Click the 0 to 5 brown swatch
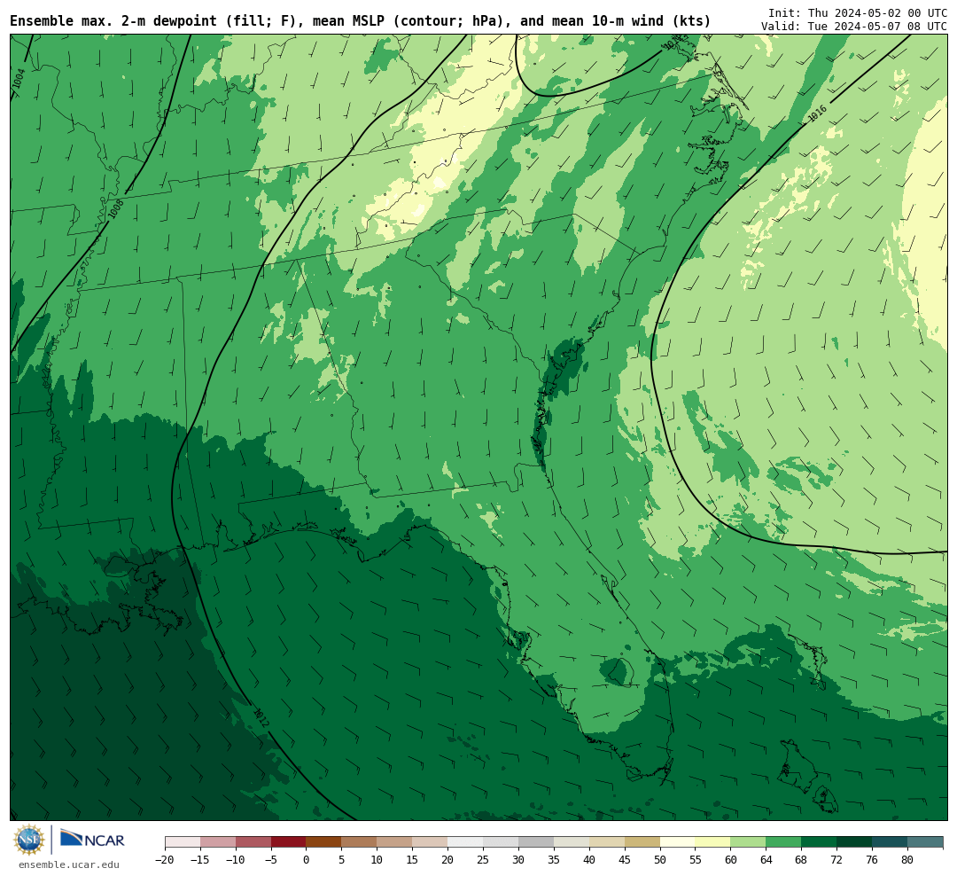The image size is (957, 876). pos(324,842)
